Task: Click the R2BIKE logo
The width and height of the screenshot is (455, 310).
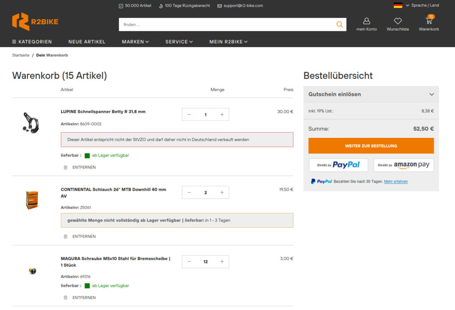Action: point(35,22)
